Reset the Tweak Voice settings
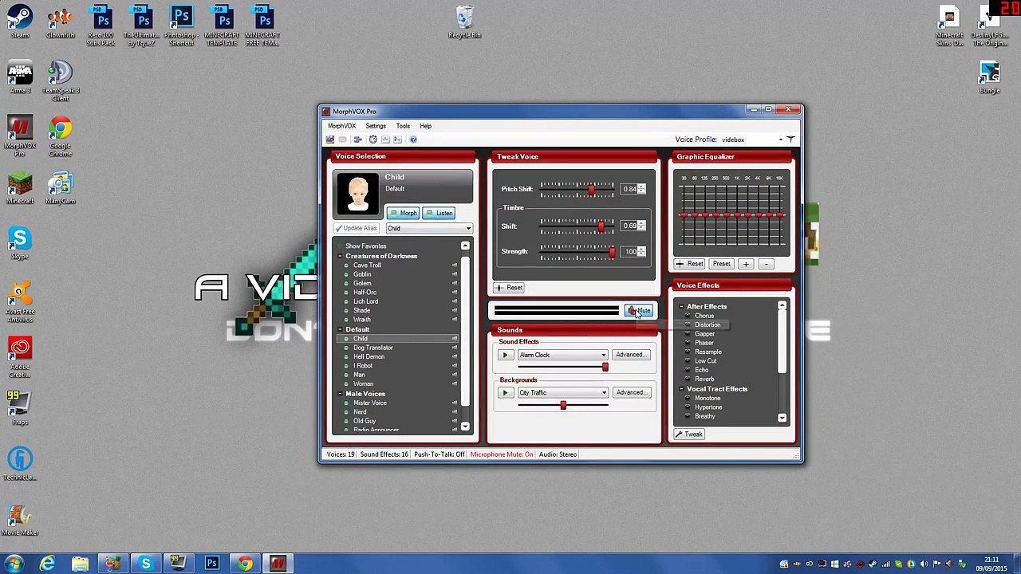Image resolution: width=1021 pixels, height=574 pixels. [508, 288]
